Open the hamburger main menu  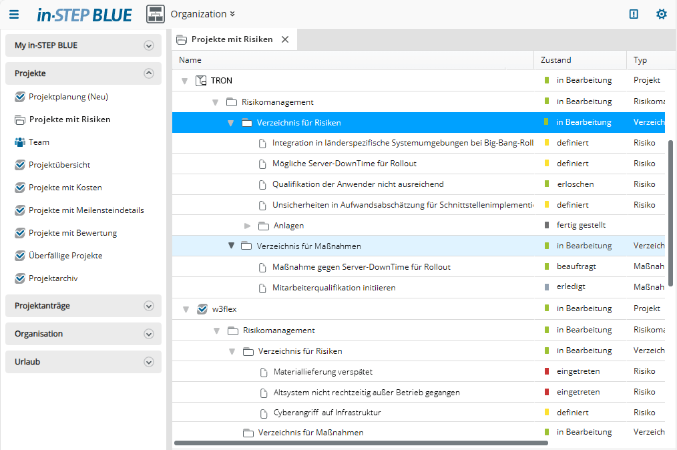pos(14,14)
